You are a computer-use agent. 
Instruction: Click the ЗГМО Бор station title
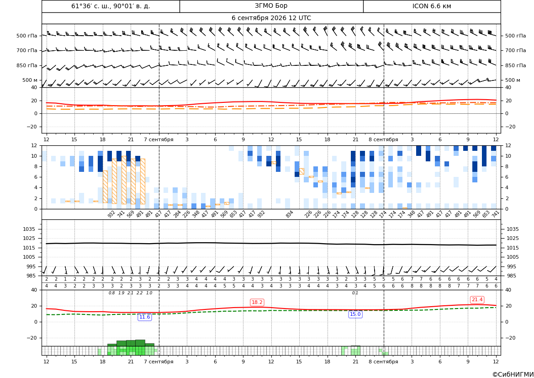point(271,6)
